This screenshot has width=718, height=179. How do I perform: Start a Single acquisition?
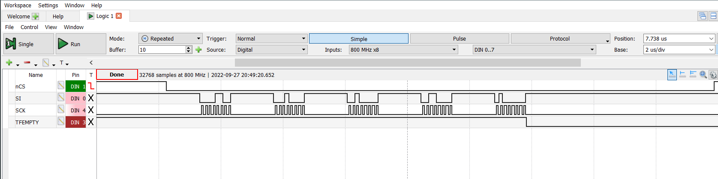(29, 44)
